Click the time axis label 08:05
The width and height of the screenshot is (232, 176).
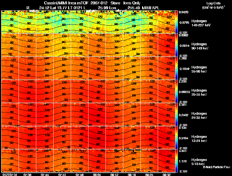97,175
